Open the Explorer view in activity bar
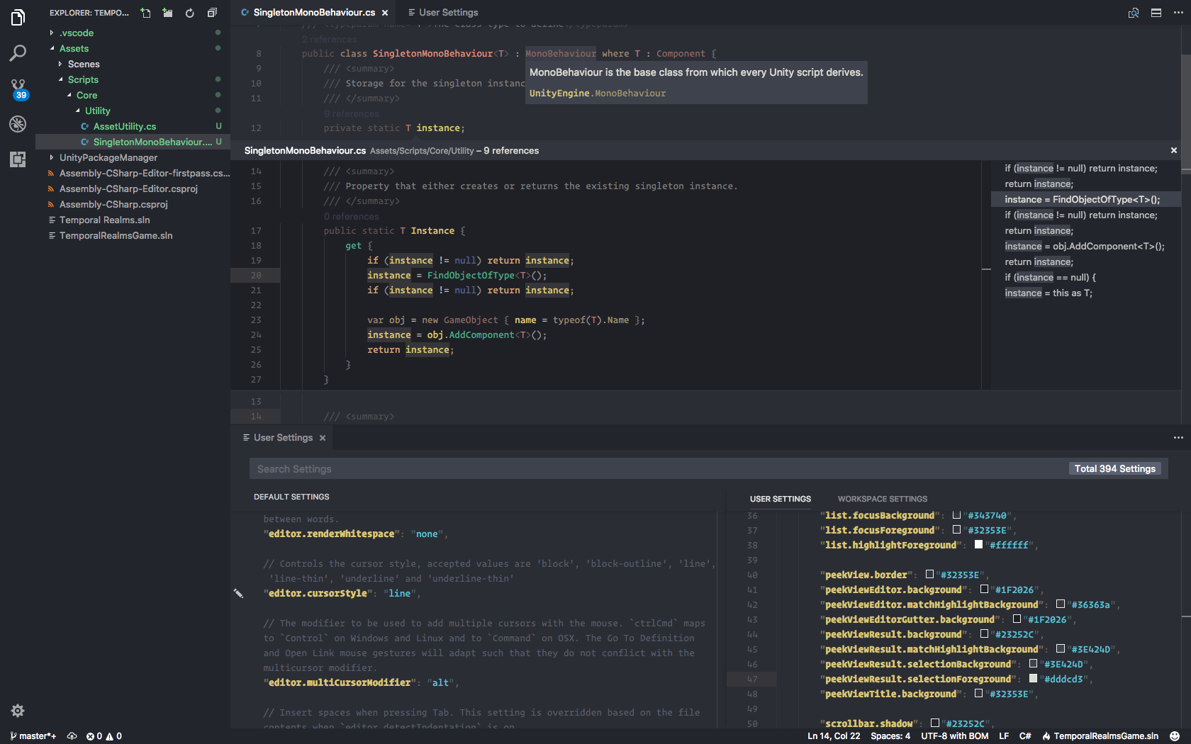Image resolution: width=1191 pixels, height=744 pixels. tap(18, 17)
